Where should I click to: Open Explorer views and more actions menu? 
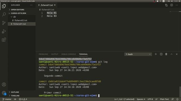[31, 5]
